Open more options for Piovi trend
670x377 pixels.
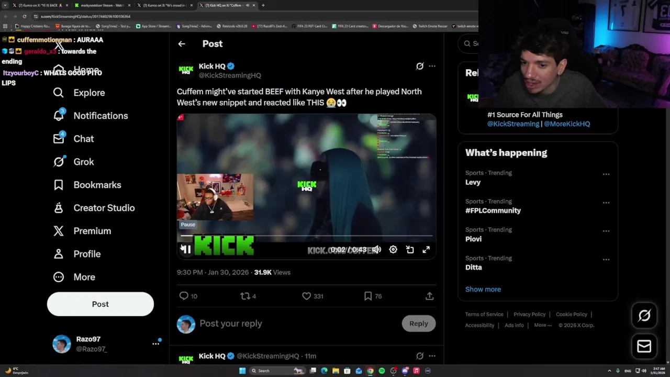pos(606,231)
